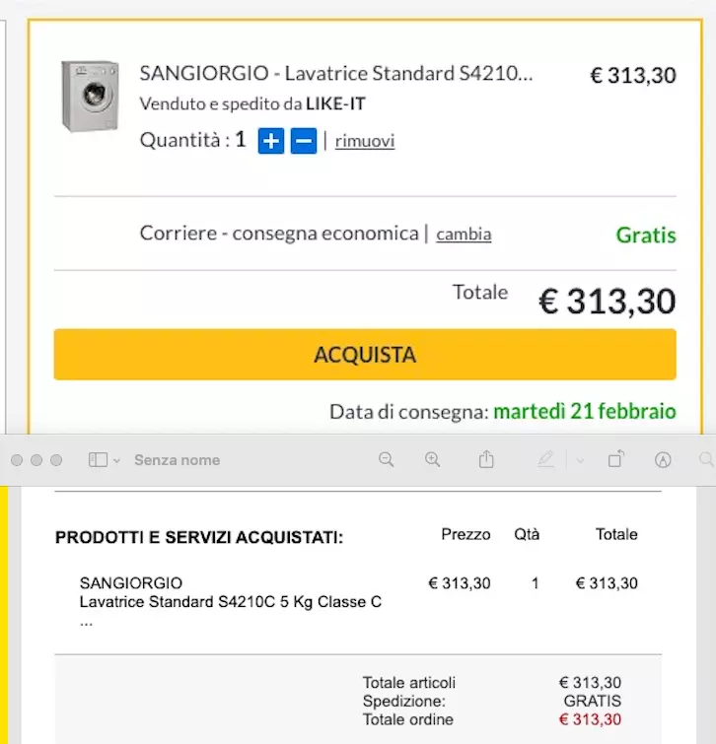Expand the highlight color dropdown arrow
Viewport: 716px width, 744px height.
click(580, 460)
